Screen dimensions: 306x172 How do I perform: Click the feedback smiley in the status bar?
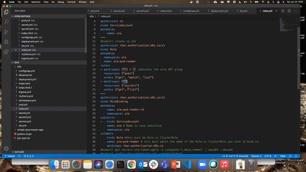pyautogui.click(x=290, y=156)
